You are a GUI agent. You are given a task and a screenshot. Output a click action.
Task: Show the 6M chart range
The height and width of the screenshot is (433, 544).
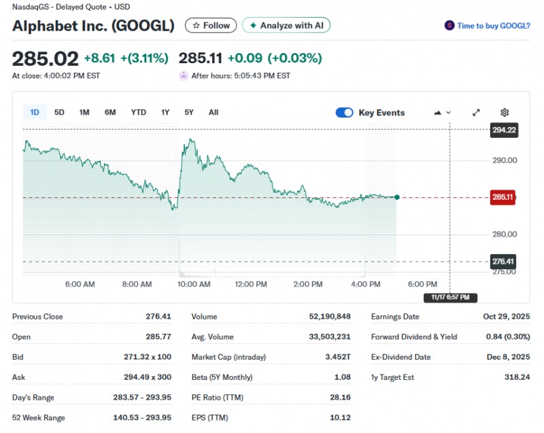tap(110, 112)
